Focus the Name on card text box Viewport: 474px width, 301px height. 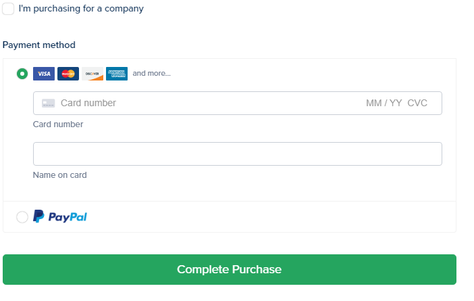(237, 154)
